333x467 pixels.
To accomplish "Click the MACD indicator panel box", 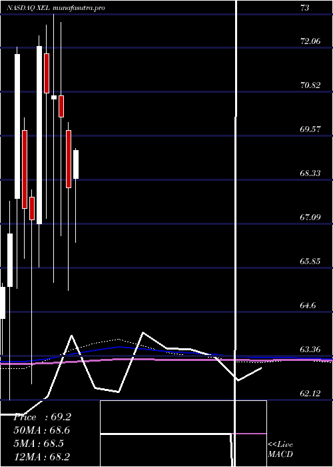I will pyautogui.click(x=183, y=434).
